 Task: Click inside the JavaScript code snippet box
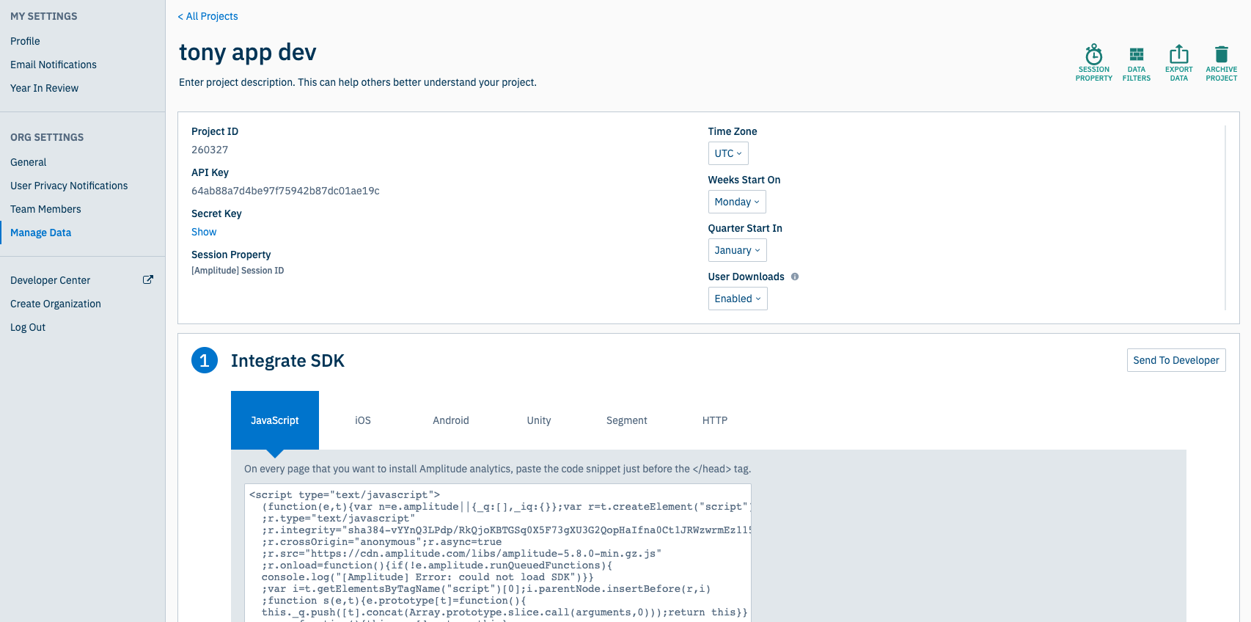[498, 553]
